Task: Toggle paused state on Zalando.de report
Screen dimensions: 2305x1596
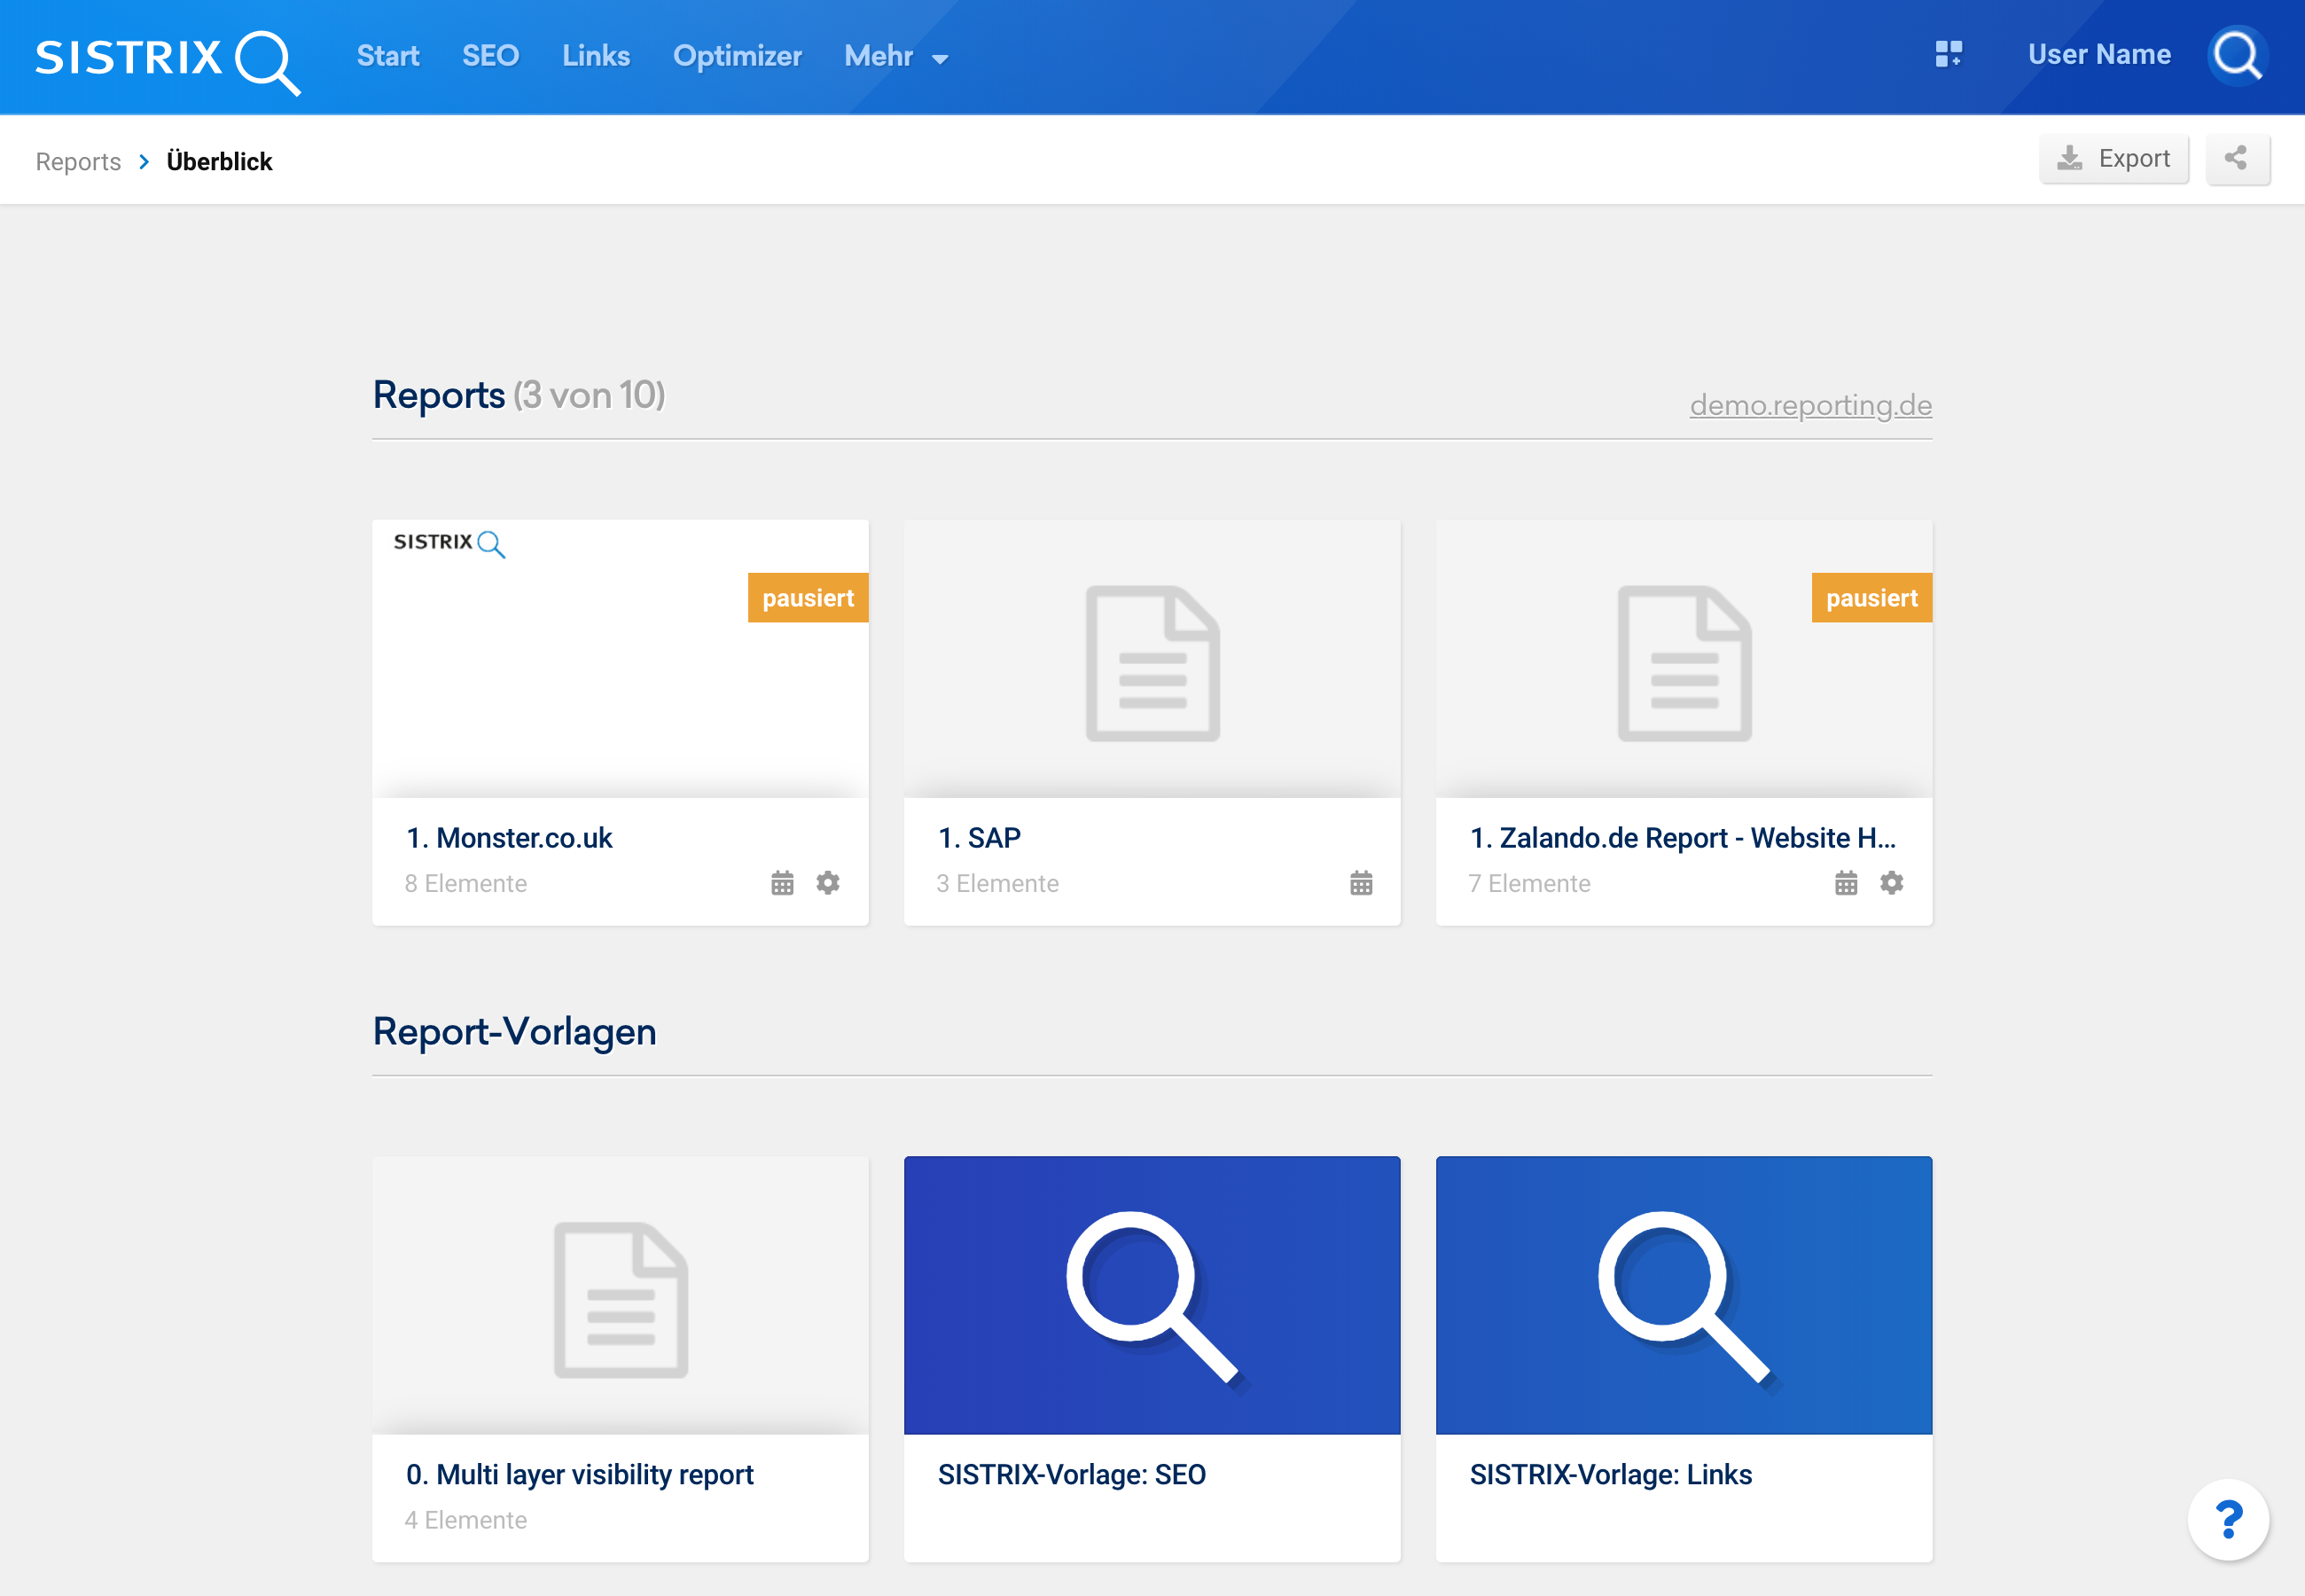Action: point(1871,596)
